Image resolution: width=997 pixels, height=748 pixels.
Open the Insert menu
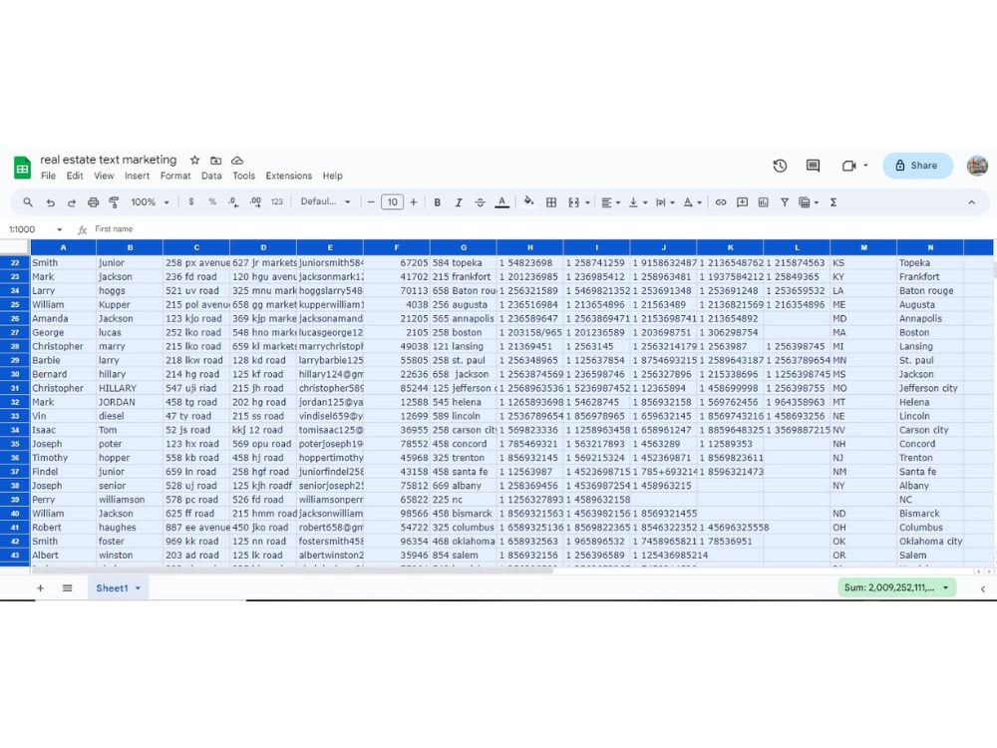[x=137, y=176]
